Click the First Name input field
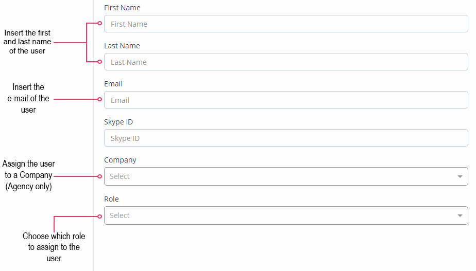 point(286,24)
